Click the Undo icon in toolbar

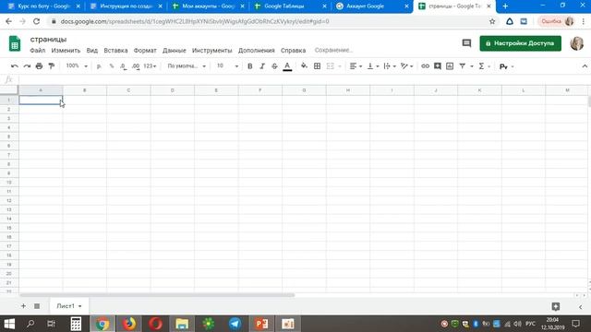(15, 66)
